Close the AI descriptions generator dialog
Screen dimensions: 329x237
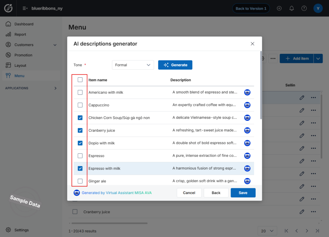[253, 44]
